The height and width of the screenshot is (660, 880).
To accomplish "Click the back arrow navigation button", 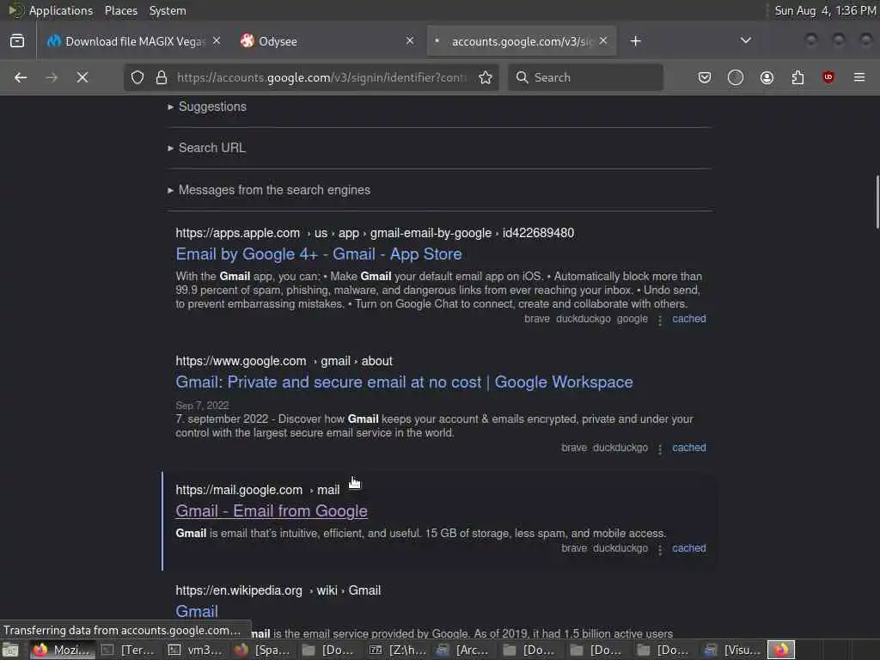I will 21,77.
